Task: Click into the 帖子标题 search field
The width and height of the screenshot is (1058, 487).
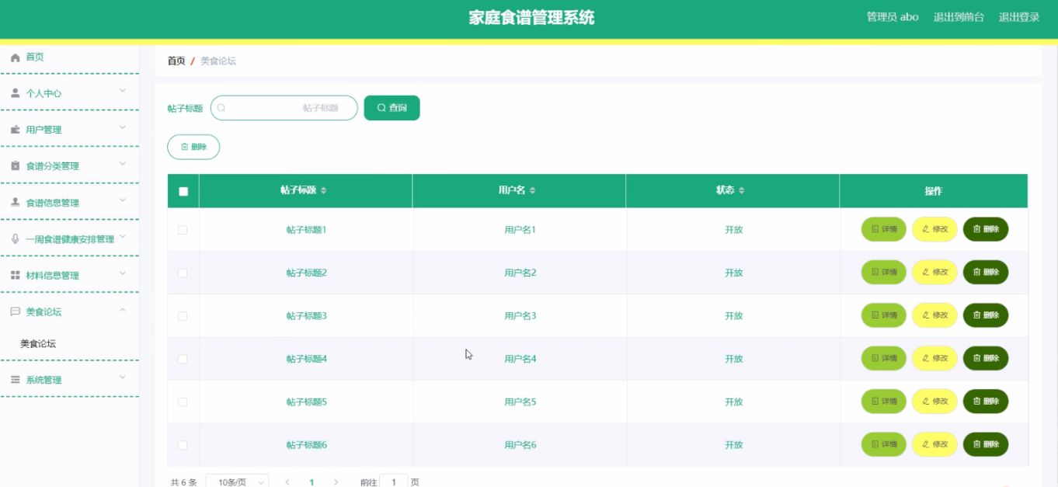Action: click(x=284, y=108)
